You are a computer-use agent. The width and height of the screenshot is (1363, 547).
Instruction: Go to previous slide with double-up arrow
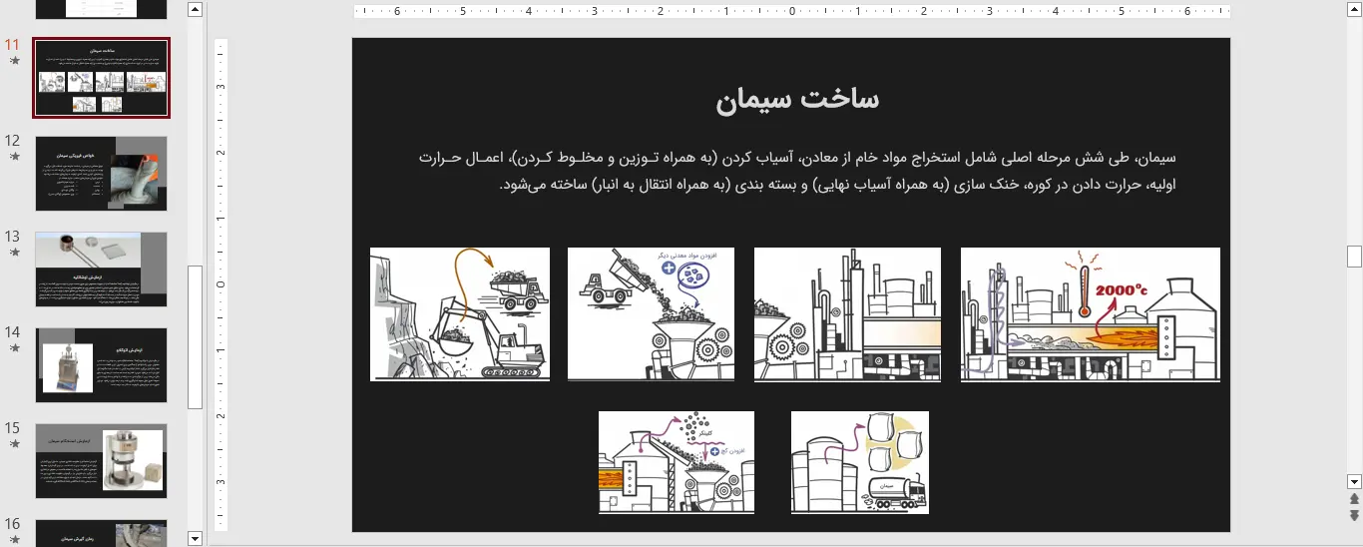pyautogui.click(x=1354, y=498)
